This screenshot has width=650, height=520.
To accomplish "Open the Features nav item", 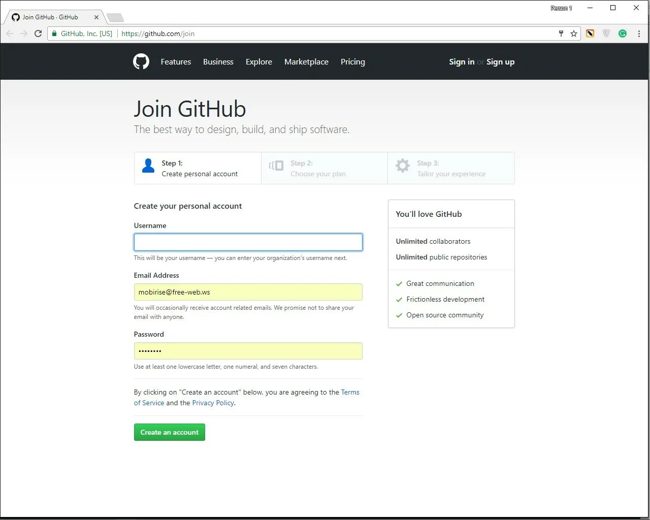I will pos(176,61).
